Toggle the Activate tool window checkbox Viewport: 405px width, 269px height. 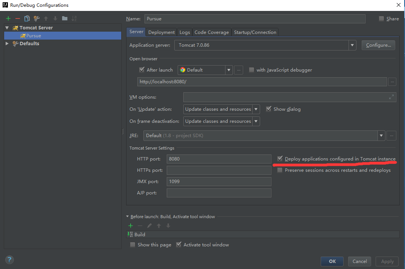pyautogui.click(x=178, y=245)
